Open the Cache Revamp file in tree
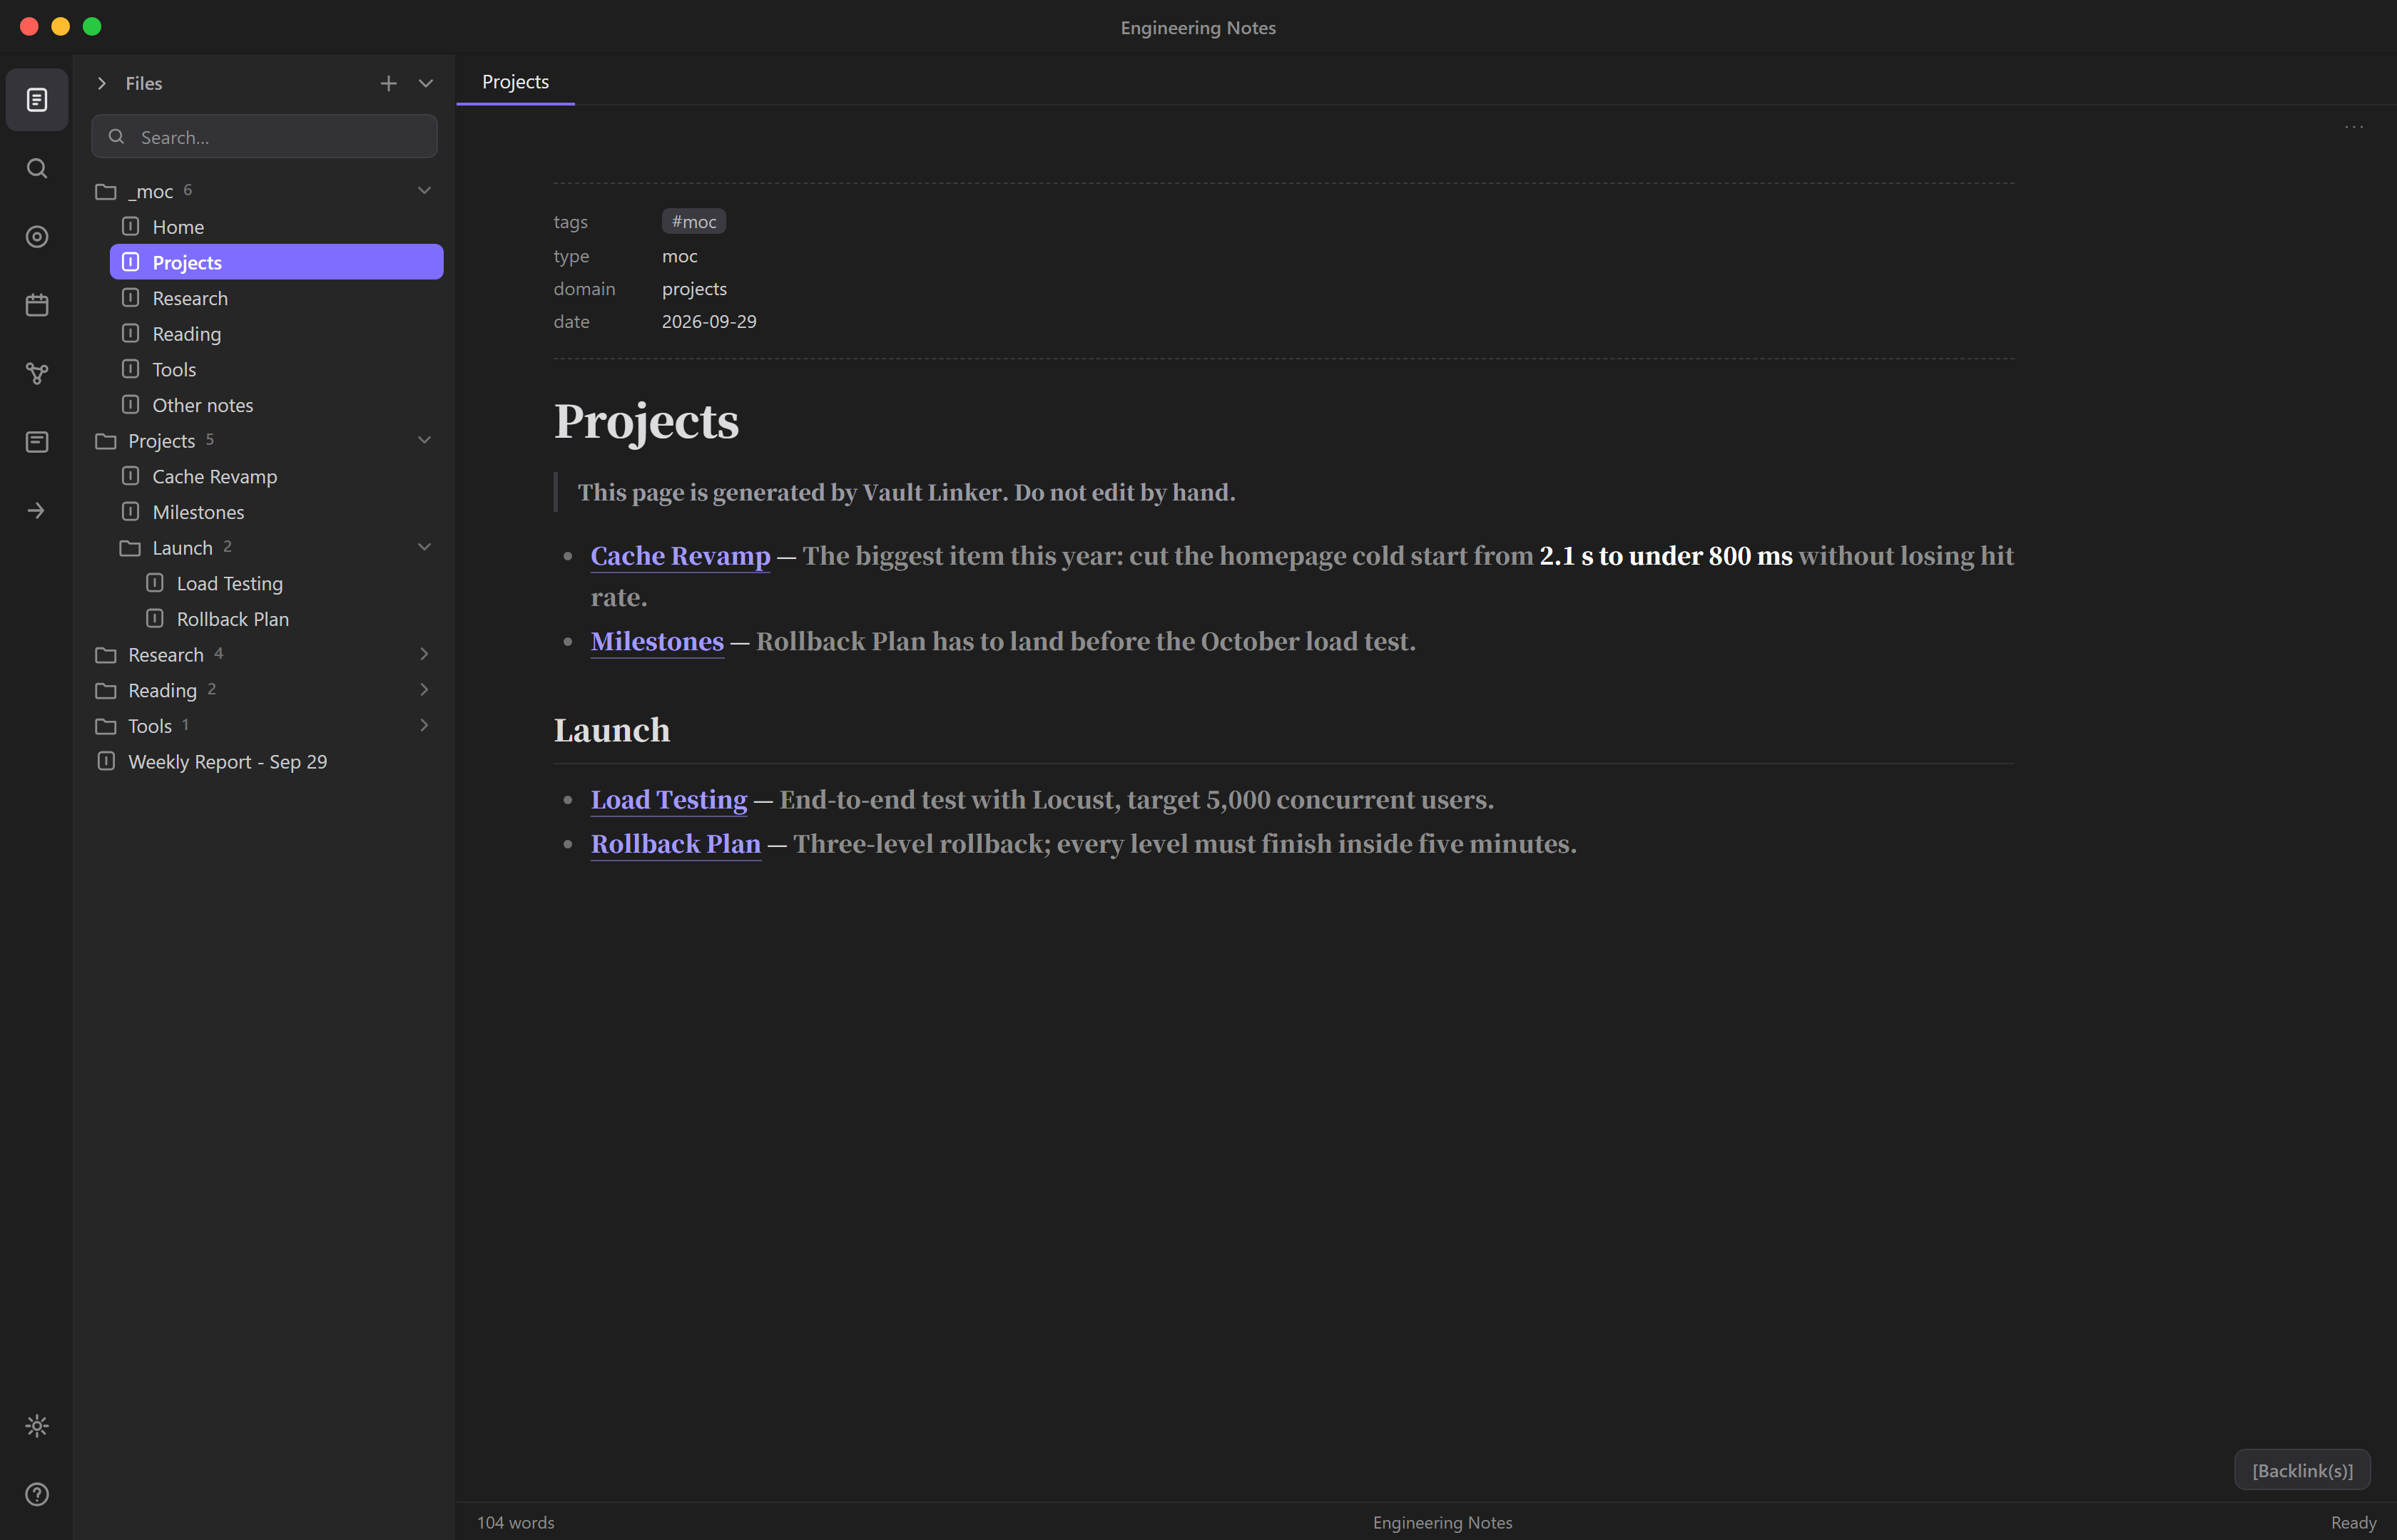This screenshot has height=1540, width=2397. coord(276,476)
